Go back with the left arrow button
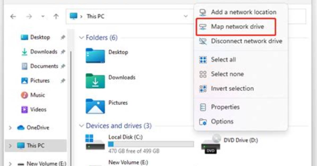Image resolution: width=317 pixels, height=166 pixels. point(13,16)
